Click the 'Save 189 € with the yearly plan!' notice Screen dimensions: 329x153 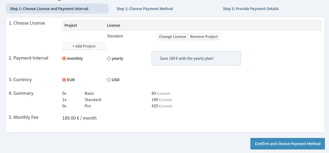pyautogui.click(x=196, y=58)
